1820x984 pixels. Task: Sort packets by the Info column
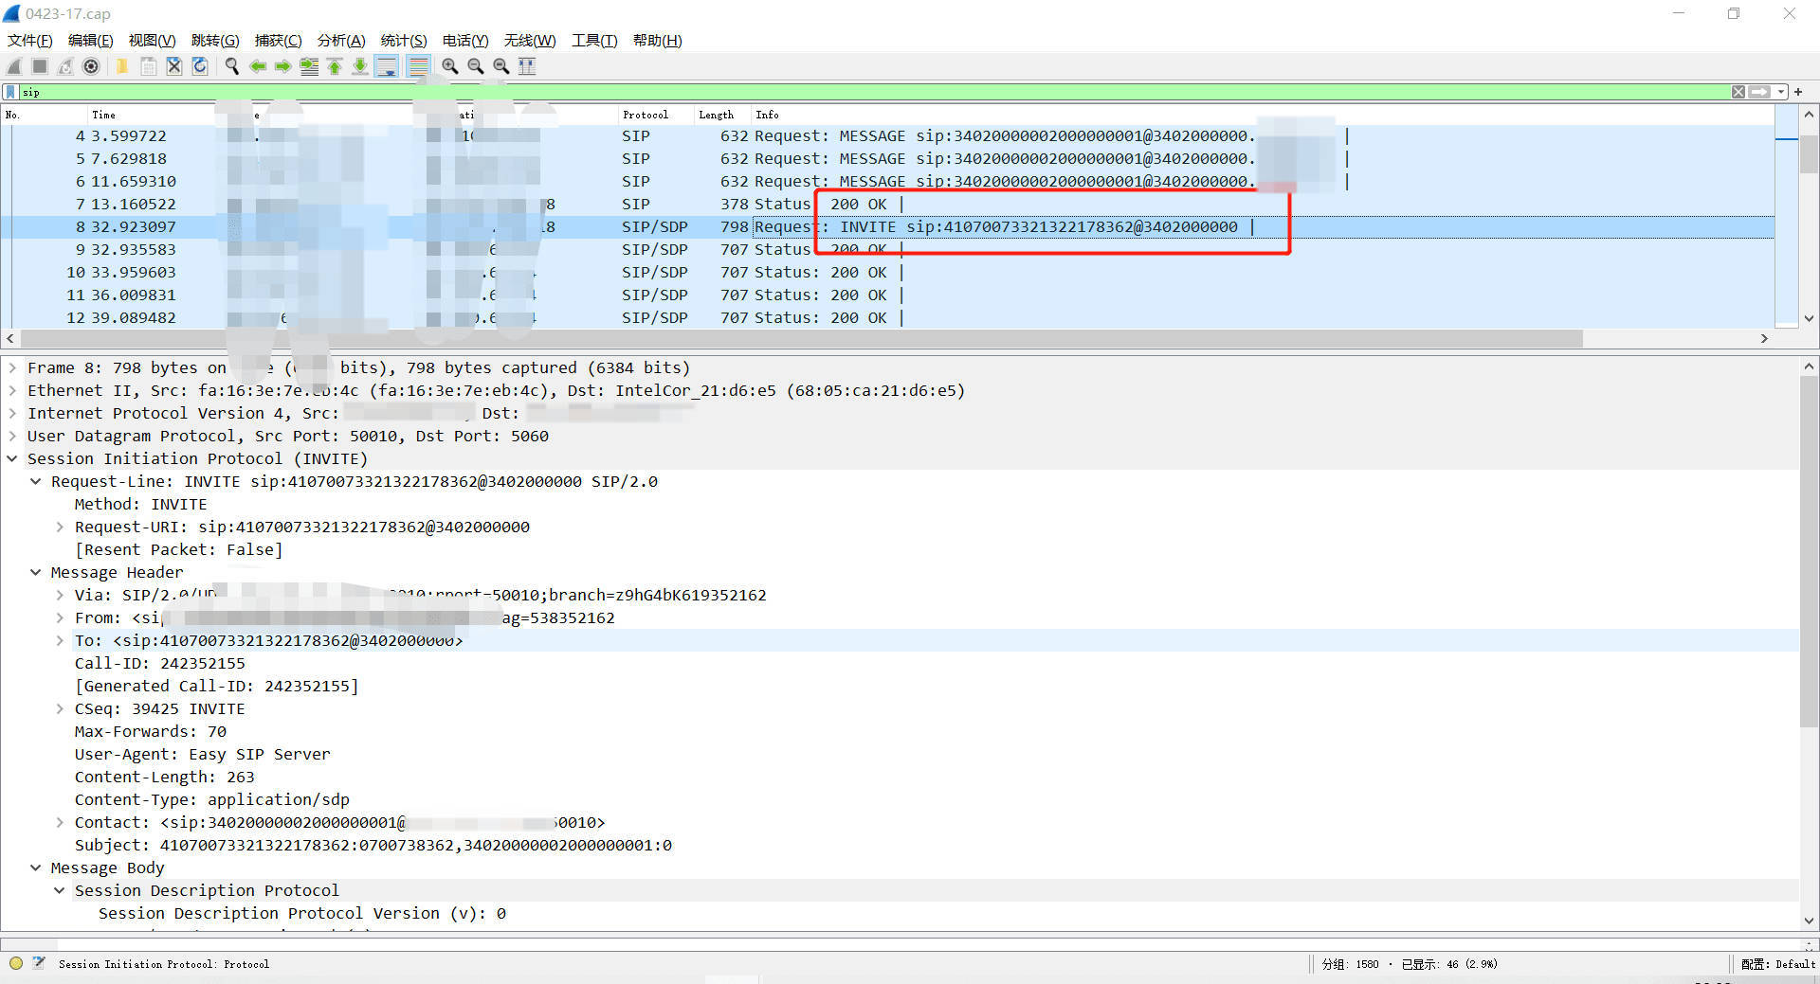coord(1263,115)
